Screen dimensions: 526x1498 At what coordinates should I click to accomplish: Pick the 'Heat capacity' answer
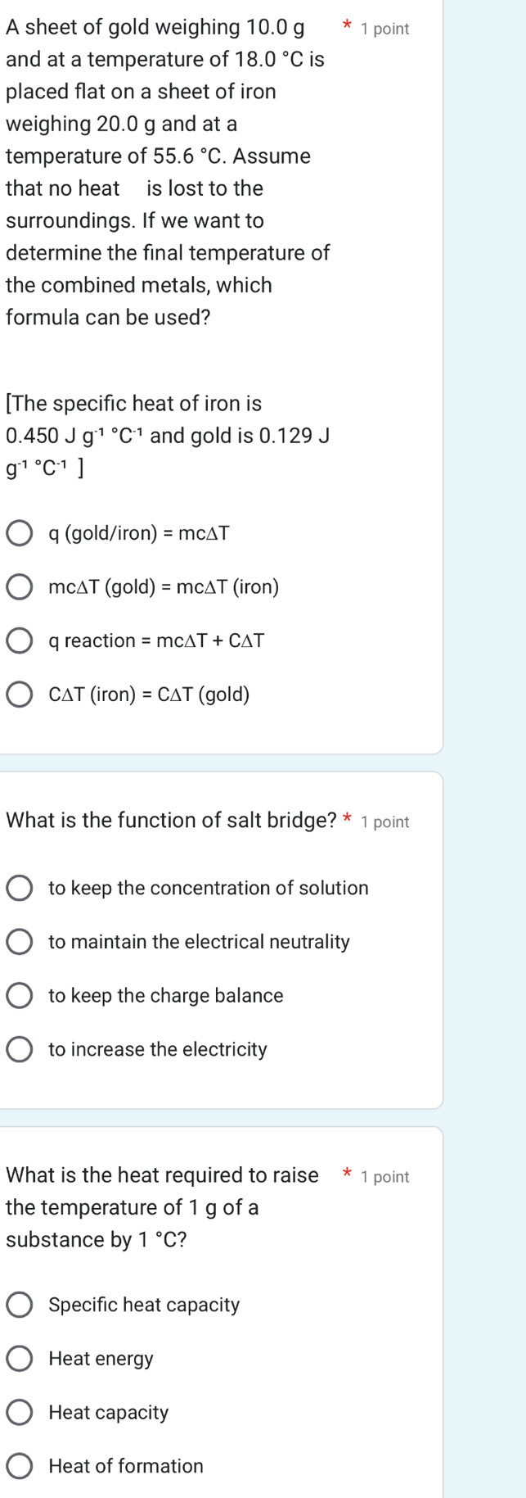[20, 1413]
